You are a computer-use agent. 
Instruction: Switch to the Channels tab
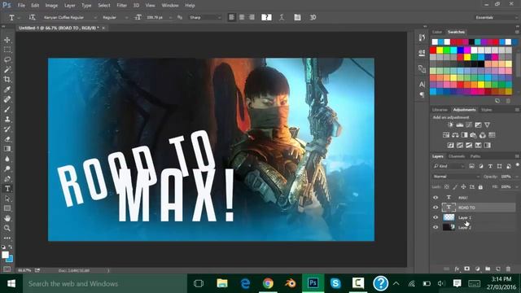(457, 156)
